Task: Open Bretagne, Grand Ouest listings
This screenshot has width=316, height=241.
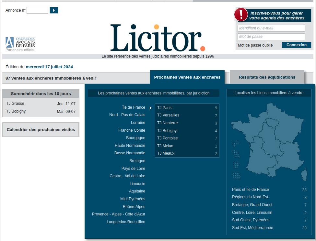Action: [269, 205]
